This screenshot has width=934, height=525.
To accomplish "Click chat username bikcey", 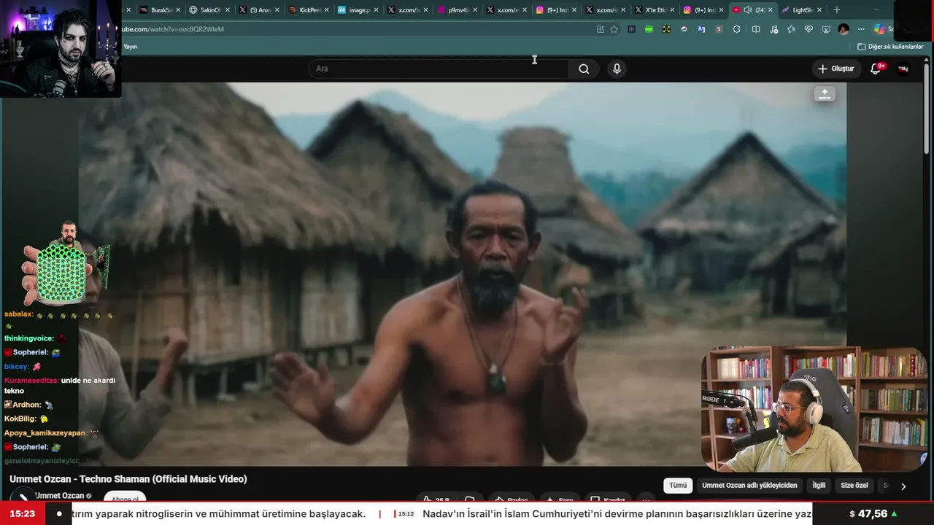I will 16,366.
